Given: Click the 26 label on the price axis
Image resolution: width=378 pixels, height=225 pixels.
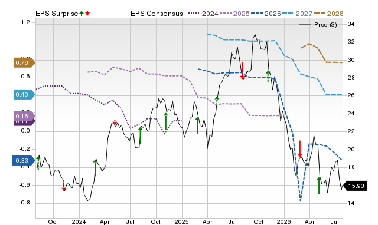Looking at the screenshot, I should coord(351,95).
